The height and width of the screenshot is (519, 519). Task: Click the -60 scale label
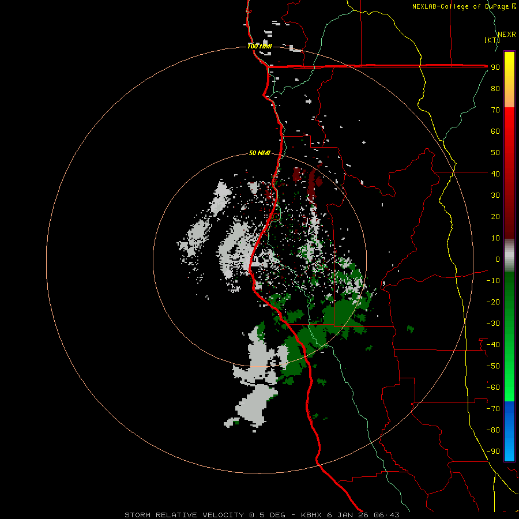tap(493, 388)
